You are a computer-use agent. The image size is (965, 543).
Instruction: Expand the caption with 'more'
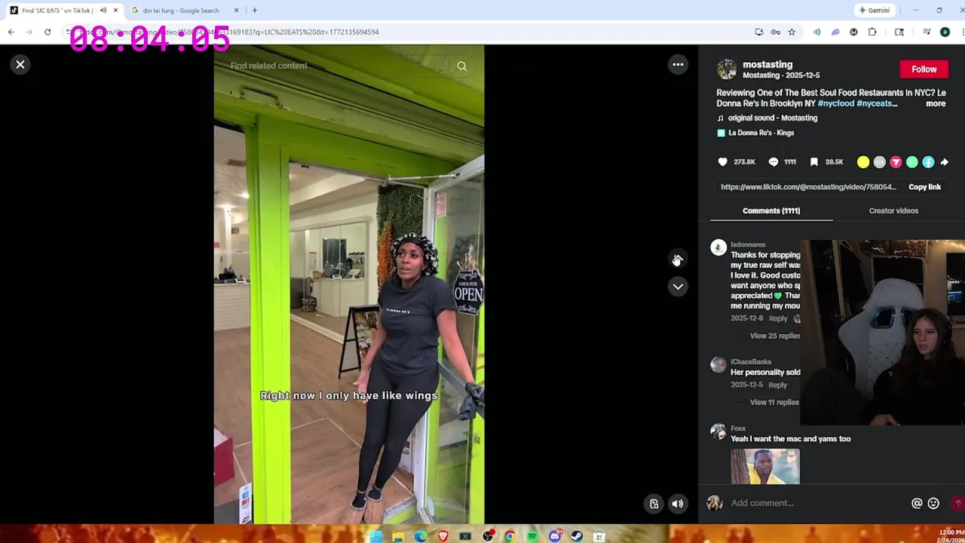pyautogui.click(x=936, y=104)
